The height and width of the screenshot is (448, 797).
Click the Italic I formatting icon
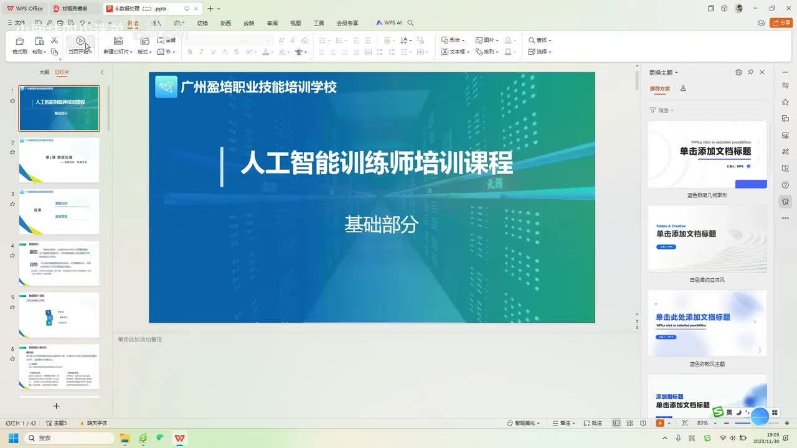(x=202, y=52)
